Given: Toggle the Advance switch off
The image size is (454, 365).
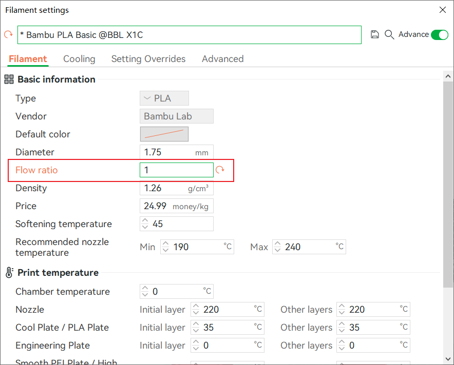Looking at the screenshot, I should [440, 35].
